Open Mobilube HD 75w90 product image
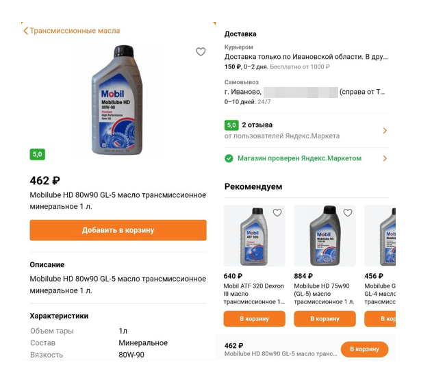 [324, 236]
